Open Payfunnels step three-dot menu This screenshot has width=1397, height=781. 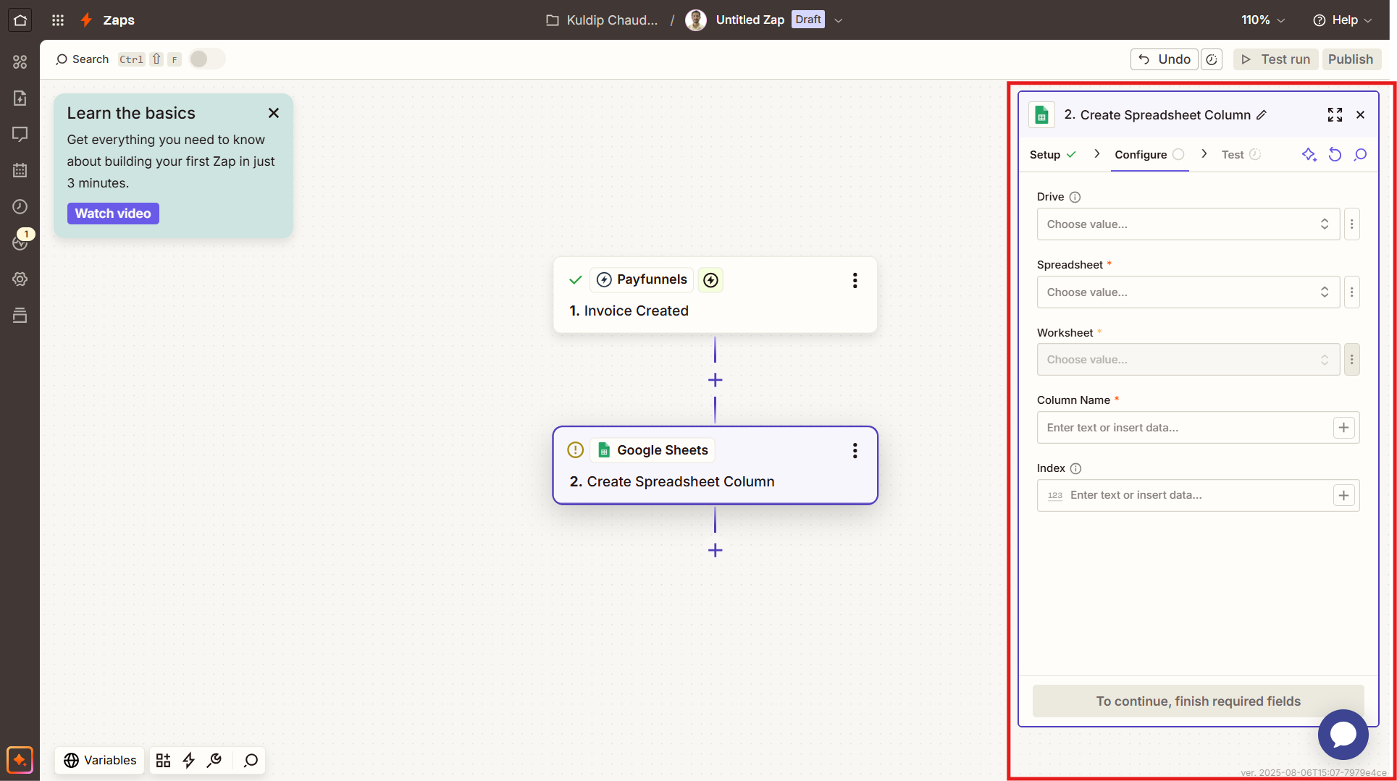pyautogui.click(x=855, y=280)
